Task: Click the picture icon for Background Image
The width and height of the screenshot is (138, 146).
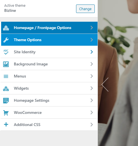Action: coord(6,64)
